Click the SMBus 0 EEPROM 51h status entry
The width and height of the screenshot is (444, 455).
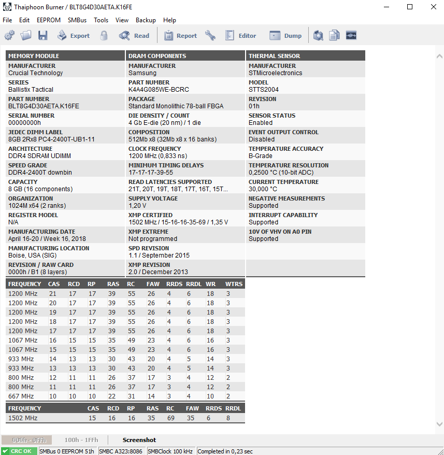click(67, 451)
